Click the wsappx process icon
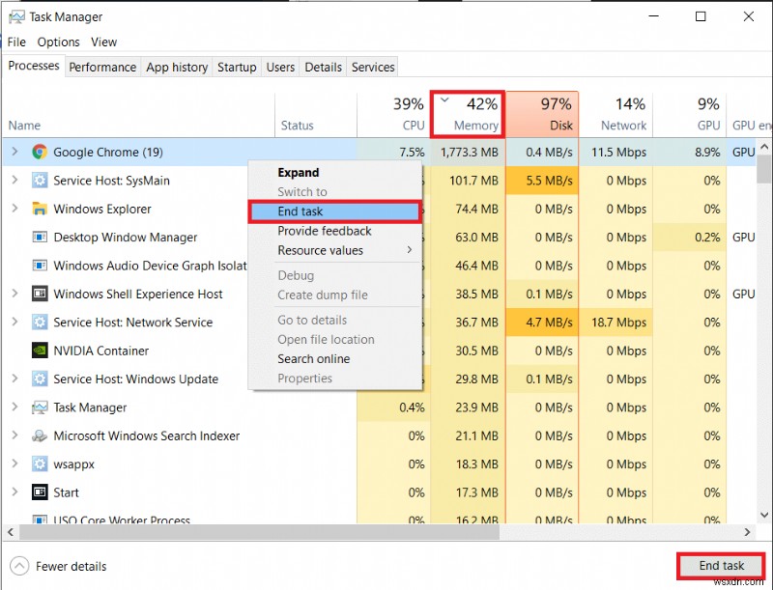The image size is (773, 590). [39, 464]
